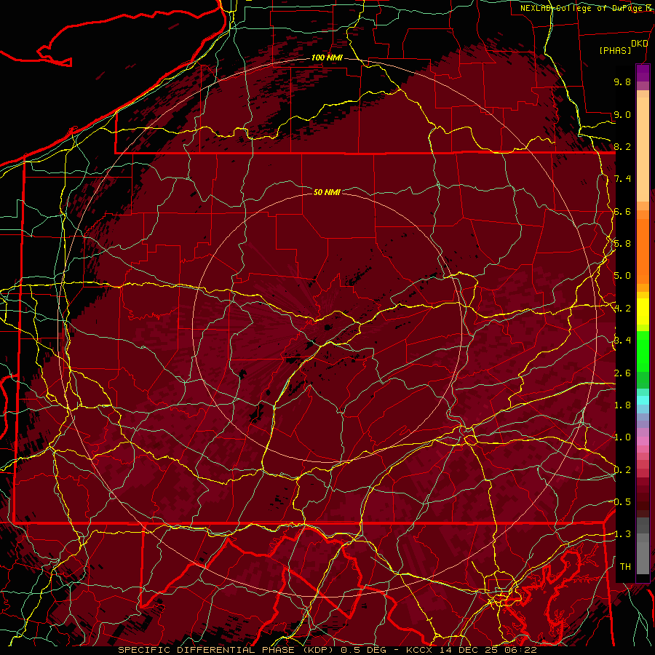Click the bright green color bar segment
655x655 pixels.
pyautogui.click(x=643, y=351)
